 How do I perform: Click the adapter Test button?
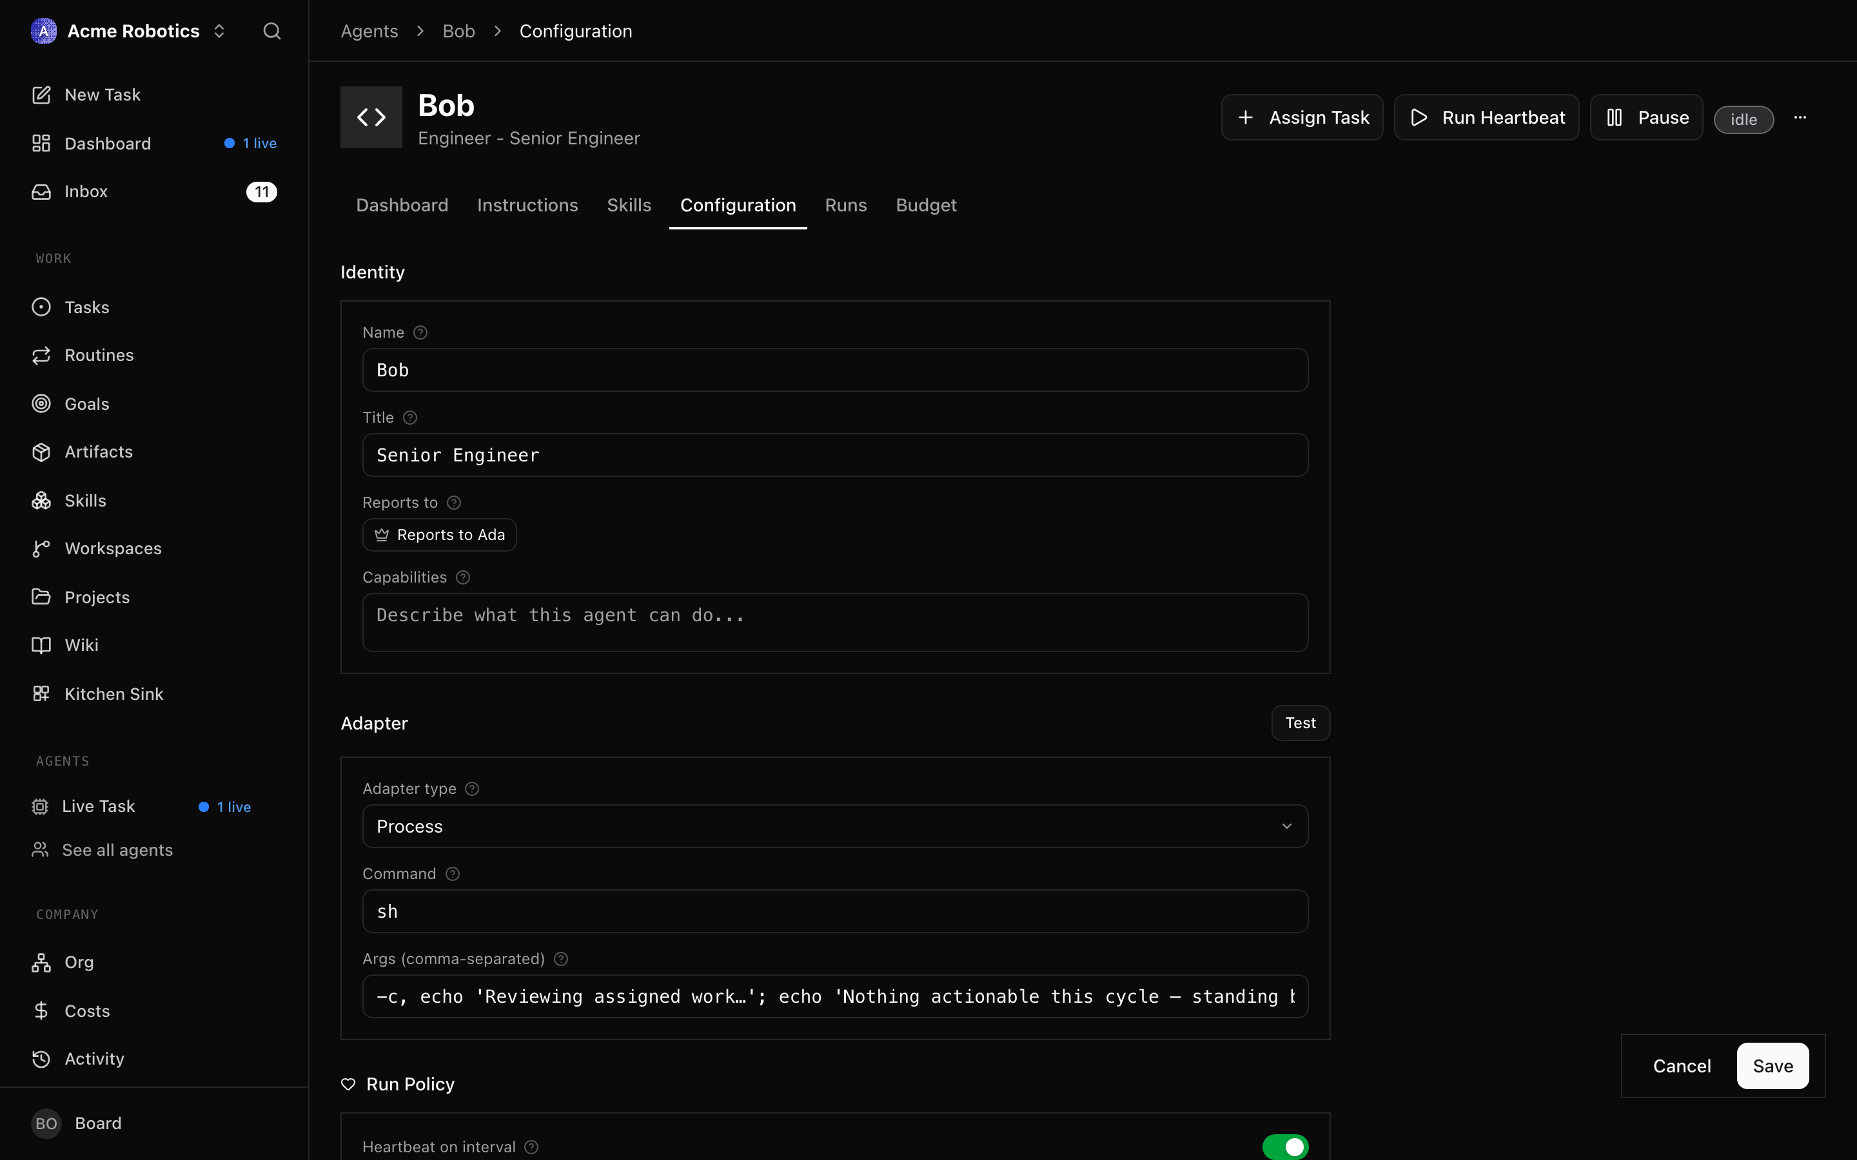click(x=1301, y=722)
